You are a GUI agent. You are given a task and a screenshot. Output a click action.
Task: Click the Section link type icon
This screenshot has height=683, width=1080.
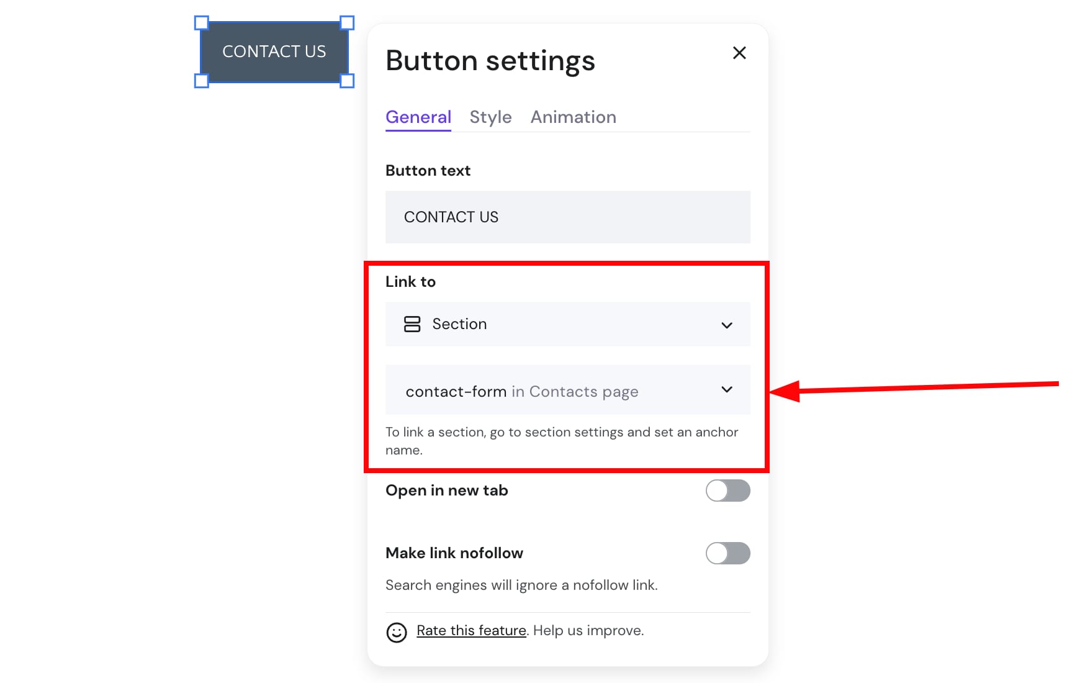tap(413, 324)
